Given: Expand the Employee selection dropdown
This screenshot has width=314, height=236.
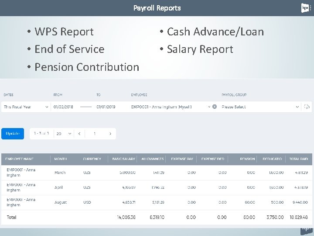Looking at the screenshot, I should pos(209,107).
